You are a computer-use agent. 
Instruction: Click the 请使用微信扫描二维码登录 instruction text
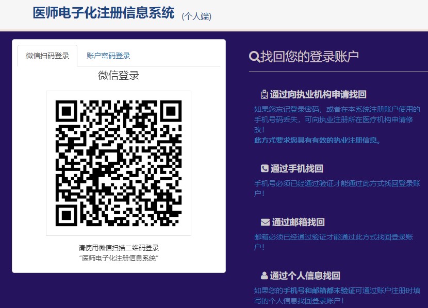tap(119, 248)
